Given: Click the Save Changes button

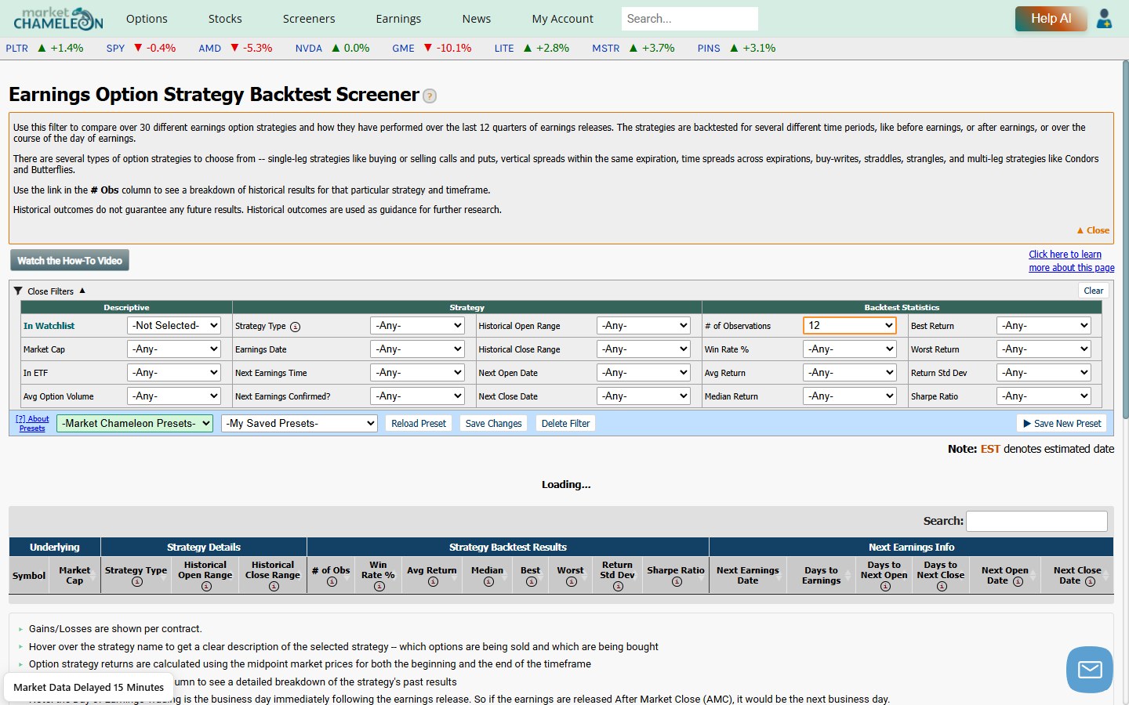Looking at the screenshot, I should pos(494,424).
